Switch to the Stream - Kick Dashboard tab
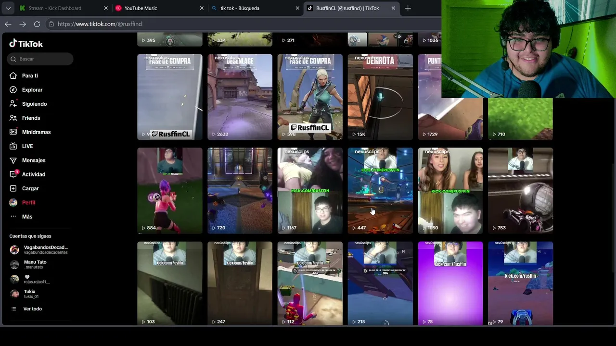Viewport: 616px width, 346px height. point(64,8)
